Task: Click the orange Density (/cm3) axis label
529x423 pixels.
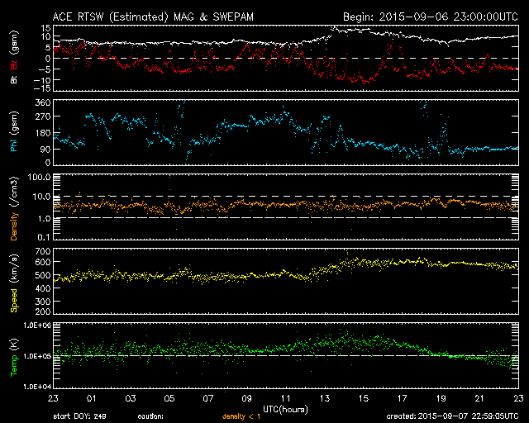Action: (13, 210)
